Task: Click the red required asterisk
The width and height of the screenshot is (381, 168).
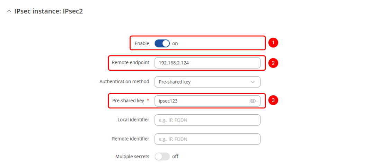Action: point(148,100)
